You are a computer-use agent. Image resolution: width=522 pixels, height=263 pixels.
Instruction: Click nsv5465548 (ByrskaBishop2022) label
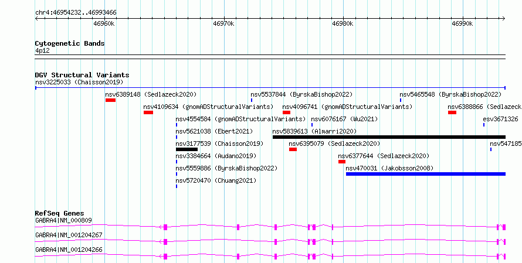(x=450, y=94)
